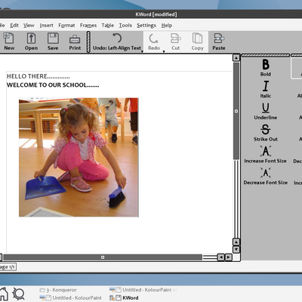Click the horizontal scrollbar thumb

(103, 257)
